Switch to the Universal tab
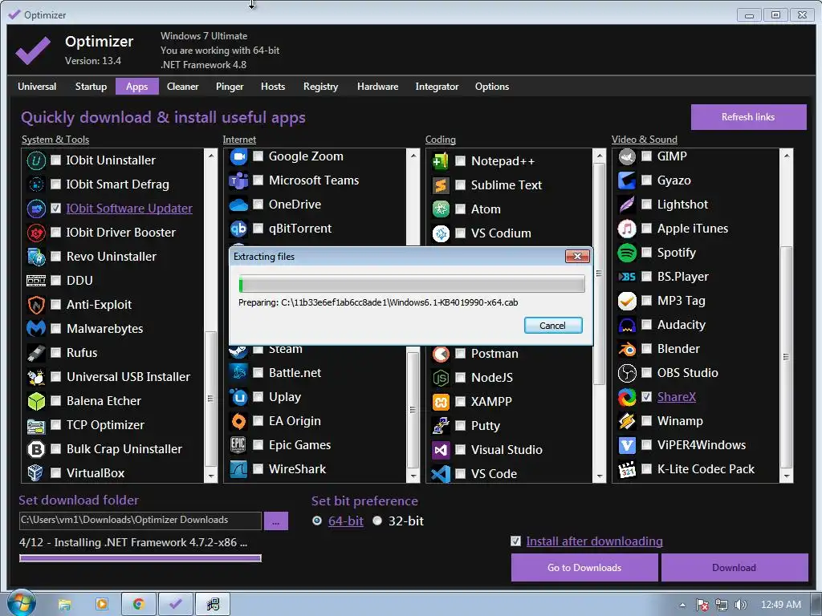The height and width of the screenshot is (616, 822). pos(37,87)
